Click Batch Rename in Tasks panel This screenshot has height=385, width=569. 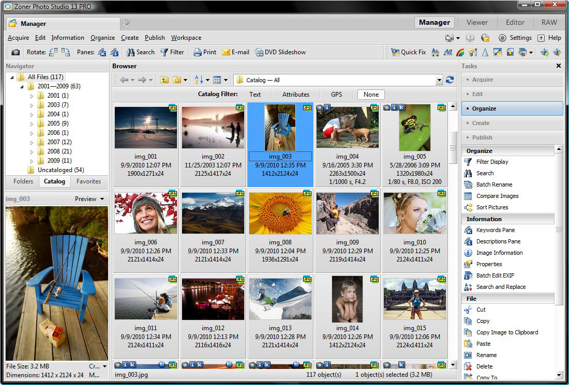click(494, 184)
